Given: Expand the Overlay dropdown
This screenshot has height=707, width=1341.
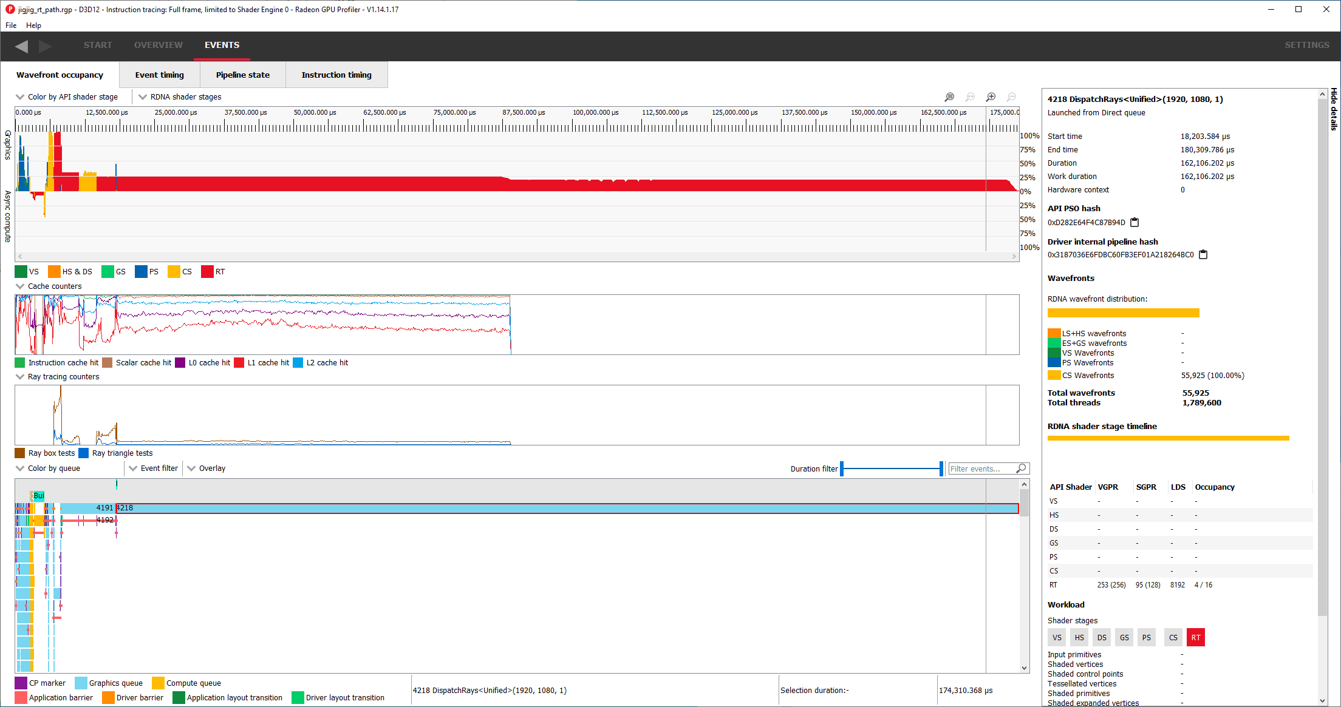Looking at the screenshot, I should click(206, 468).
